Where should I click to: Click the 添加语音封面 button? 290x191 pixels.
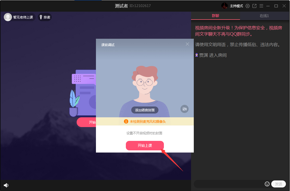point(145,110)
